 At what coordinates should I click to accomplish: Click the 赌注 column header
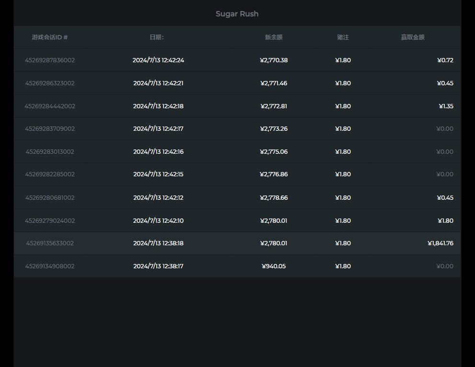tap(343, 37)
